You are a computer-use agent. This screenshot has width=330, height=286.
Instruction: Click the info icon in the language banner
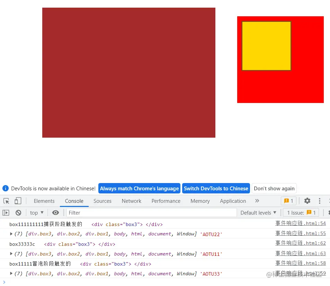[x=6, y=188]
